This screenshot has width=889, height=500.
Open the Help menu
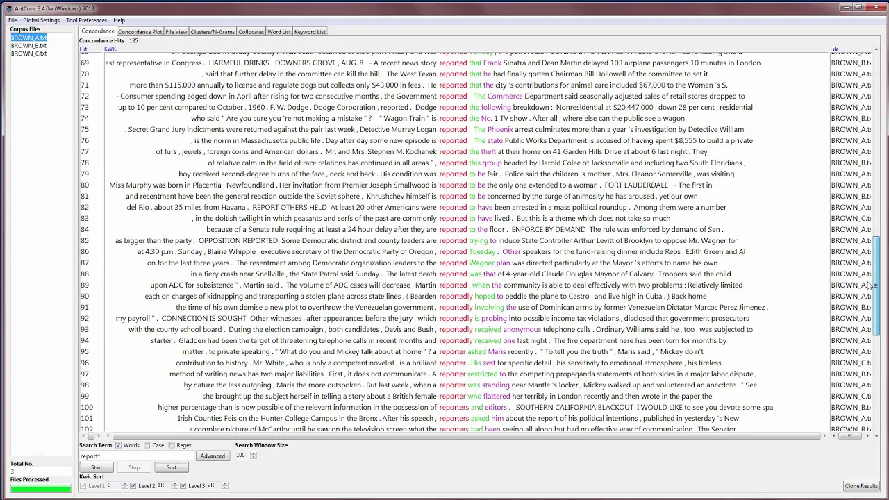(x=119, y=20)
